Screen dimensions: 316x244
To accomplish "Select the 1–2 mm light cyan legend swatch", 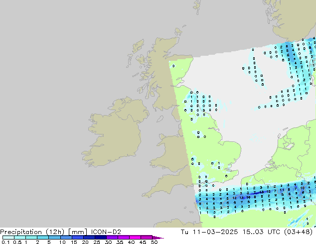I will coord(31,238).
